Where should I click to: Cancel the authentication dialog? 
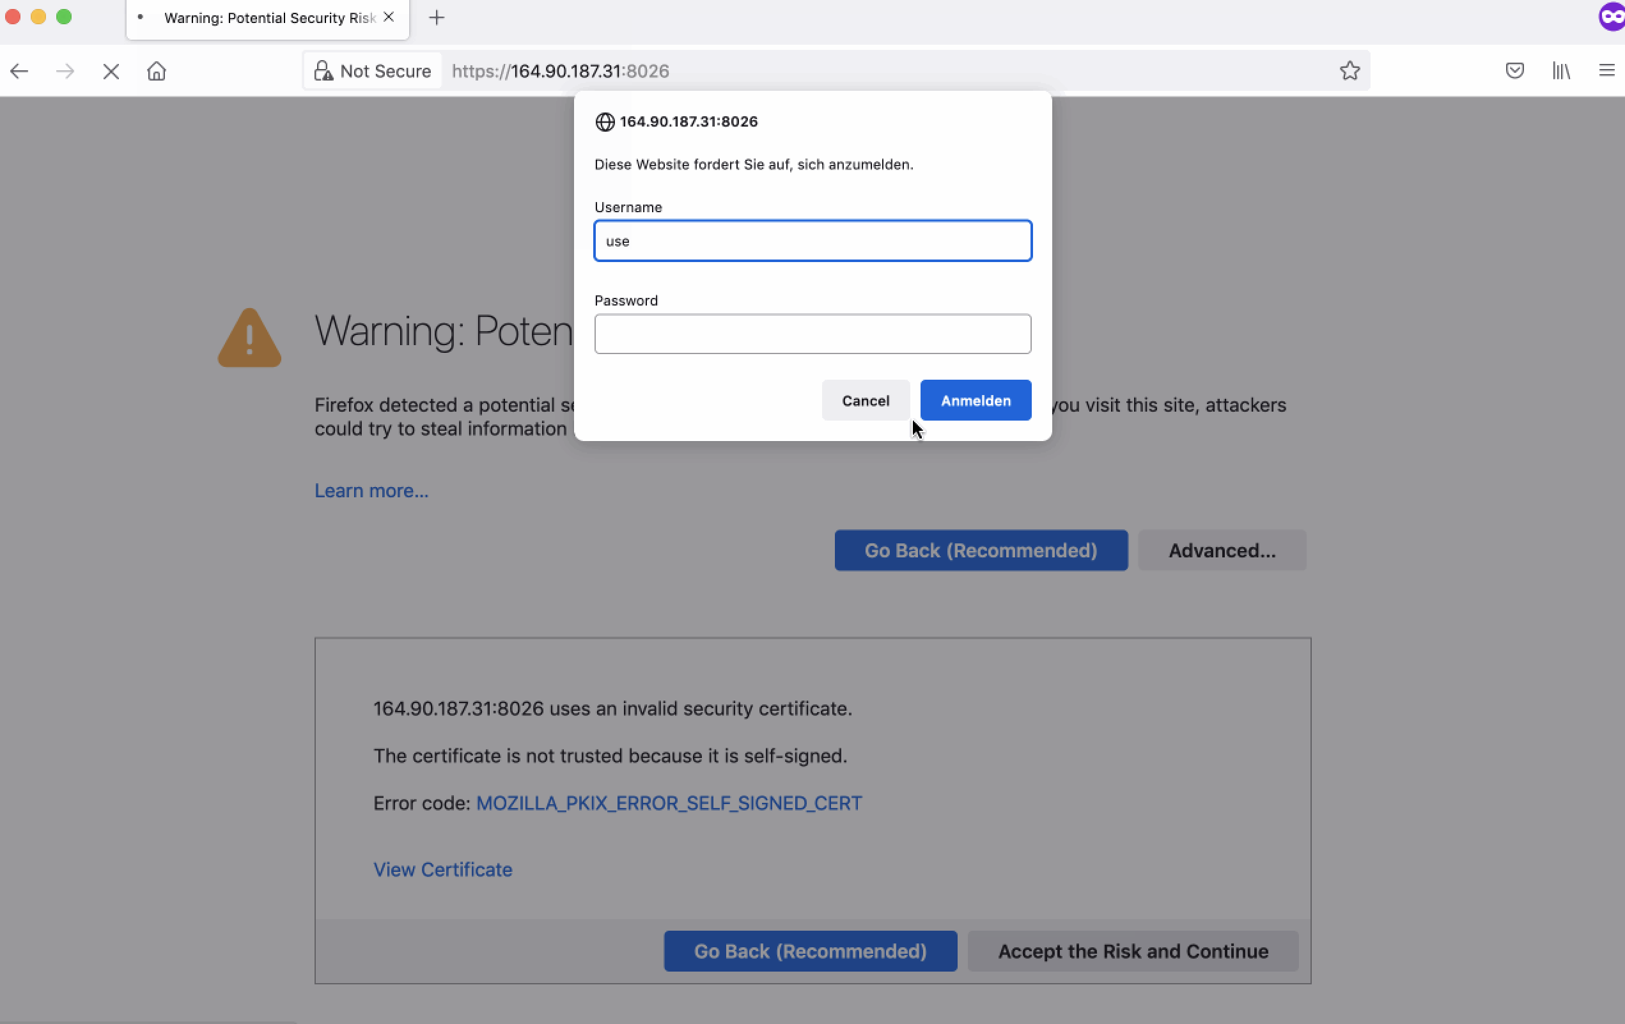(865, 401)
